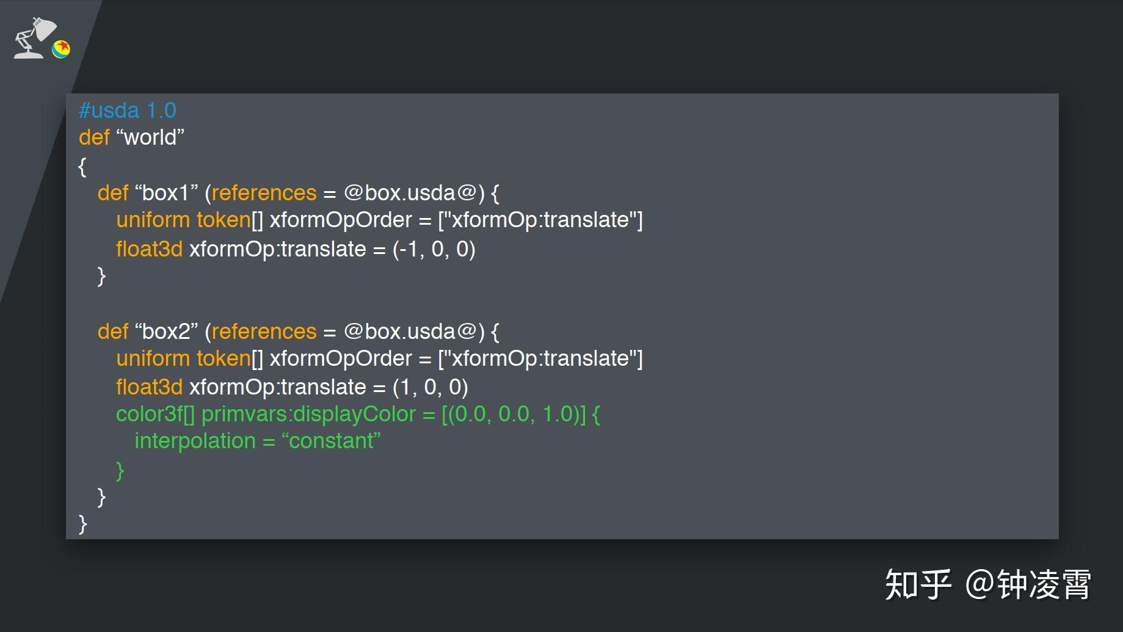Click the interpolation = "constant" line
Image resolution: width=1123 pixels, height=632 pixels.
tap(257, 441)
